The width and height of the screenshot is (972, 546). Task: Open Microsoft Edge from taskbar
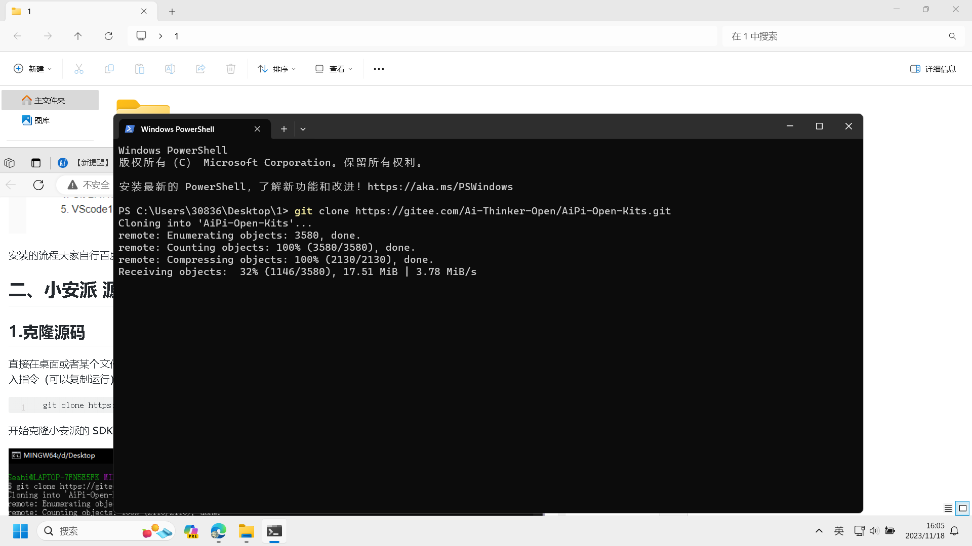point(219,531)
